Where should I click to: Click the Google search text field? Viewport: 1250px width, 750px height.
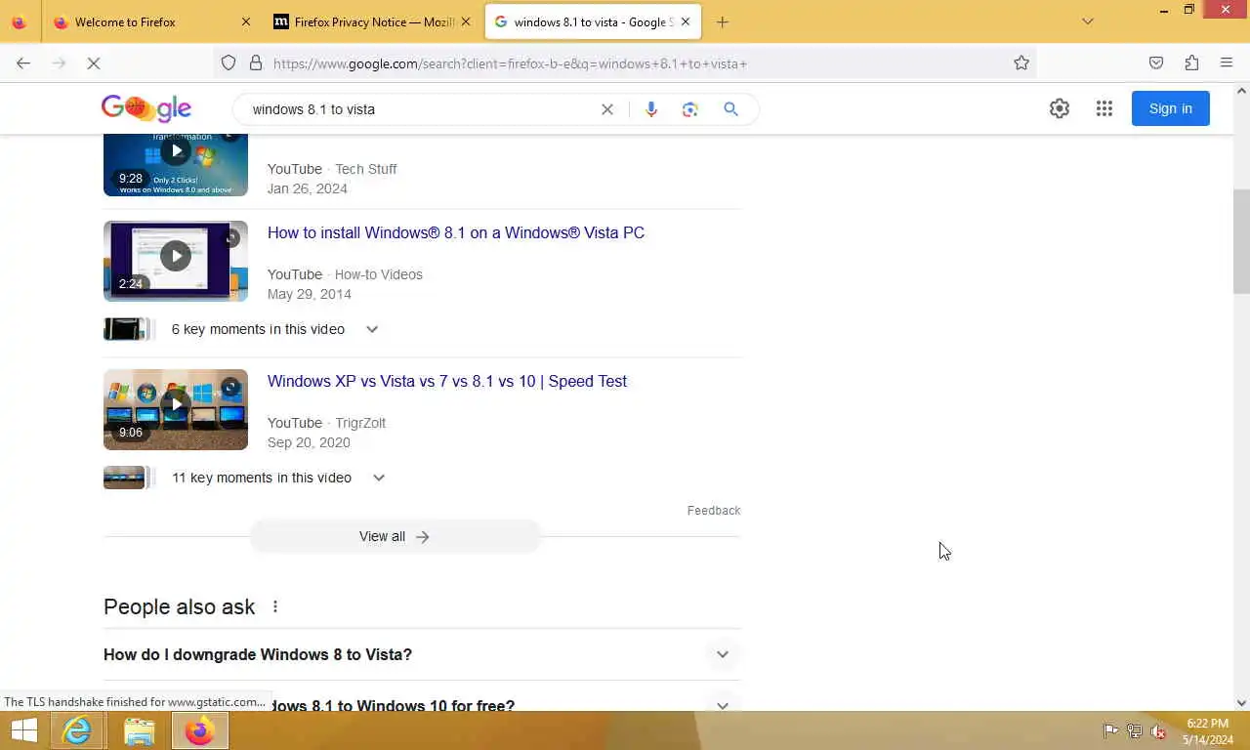[x=420, y=109]
